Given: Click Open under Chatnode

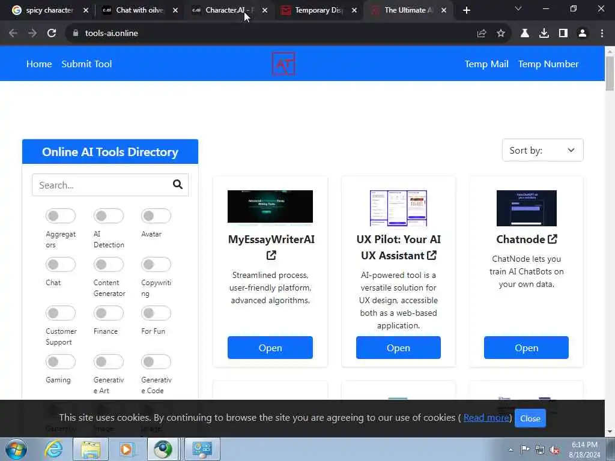Looking at the screenshot, I should point(526,348).
